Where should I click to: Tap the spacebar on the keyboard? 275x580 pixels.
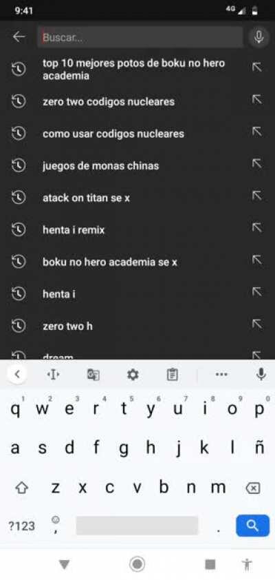pos(137,526)
